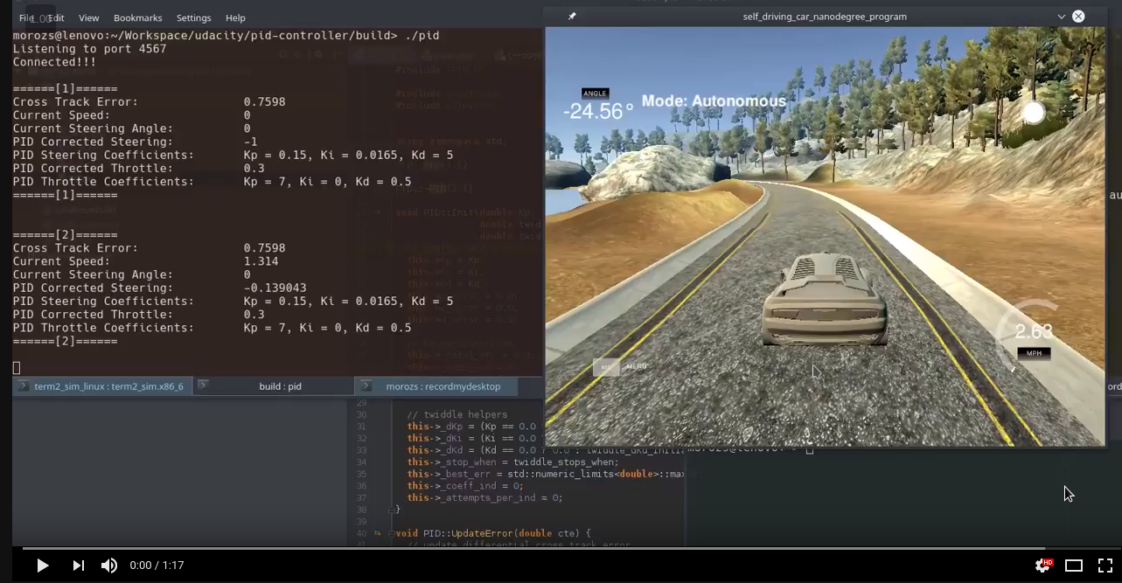Click the terminal input cursor prompt
Image resolution: width=1122 pixels, height=583 pixels.
(x=17, y=368)
